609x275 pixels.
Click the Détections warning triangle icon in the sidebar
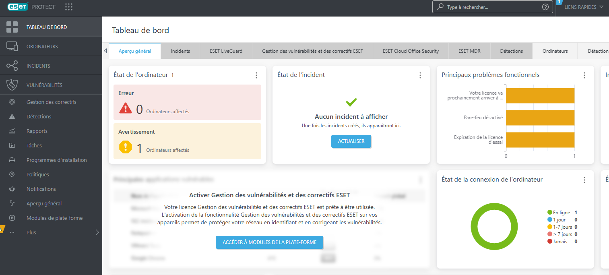pos(12,116)
